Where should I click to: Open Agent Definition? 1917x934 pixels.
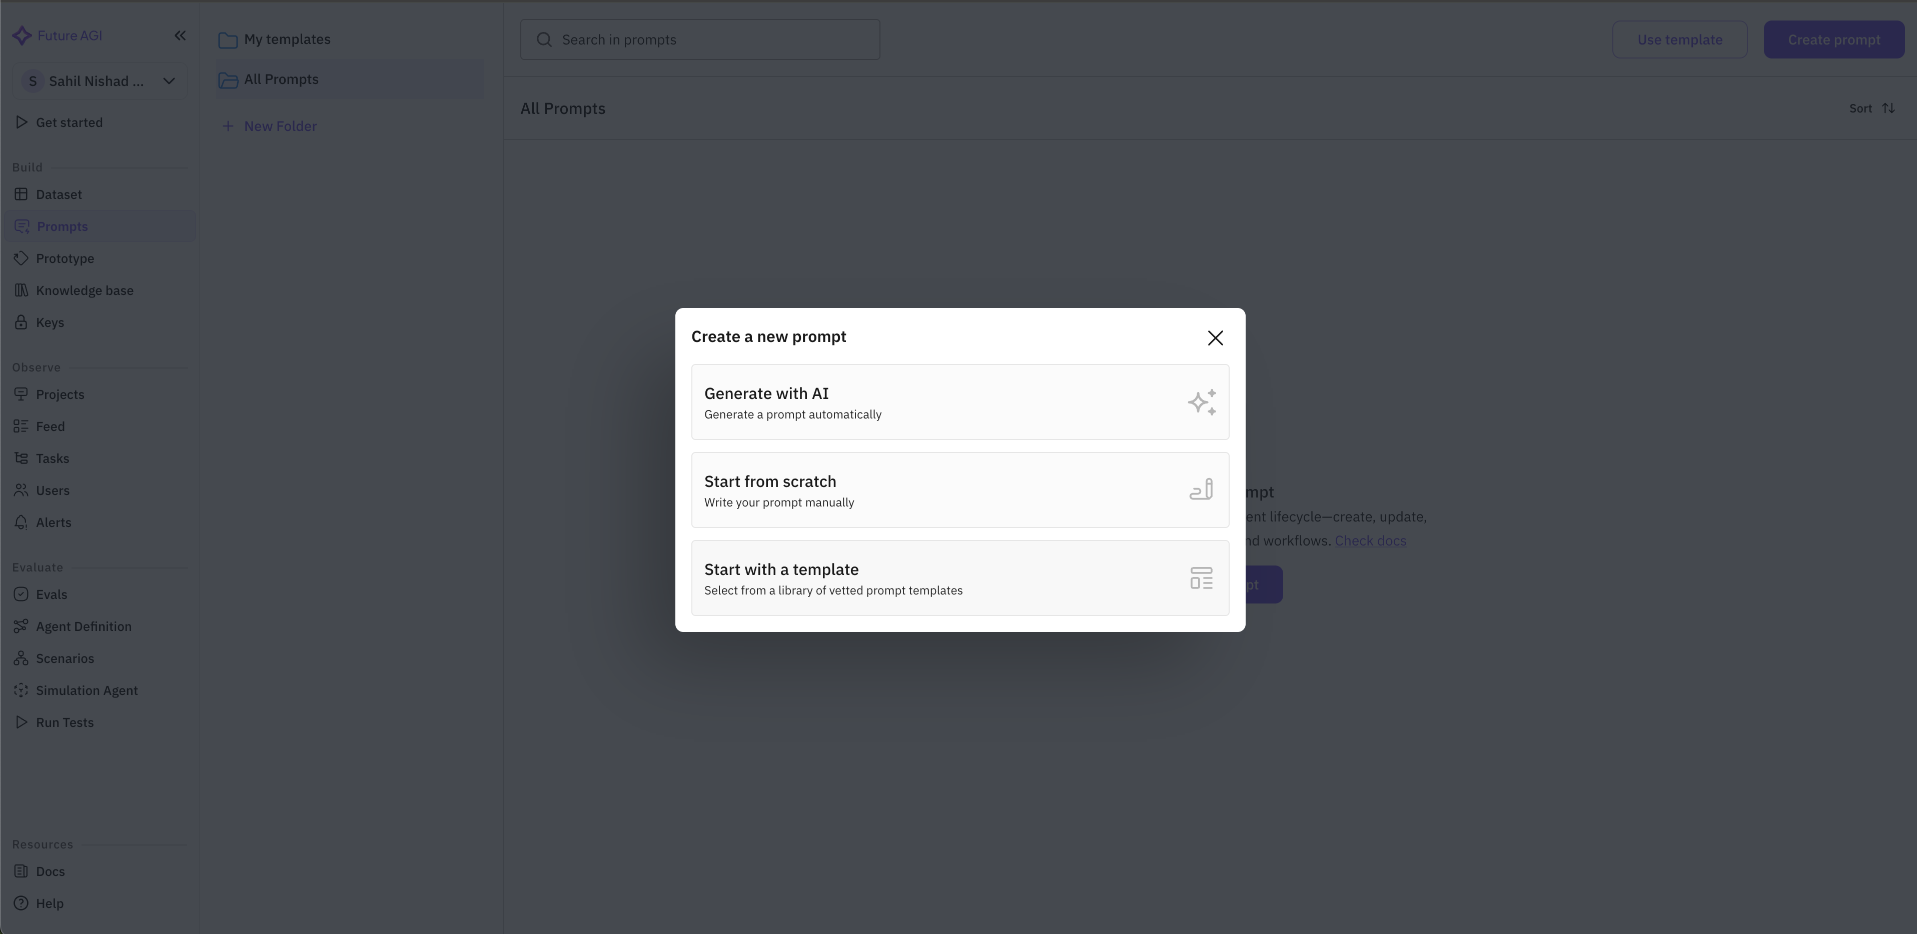click(84, 626)
